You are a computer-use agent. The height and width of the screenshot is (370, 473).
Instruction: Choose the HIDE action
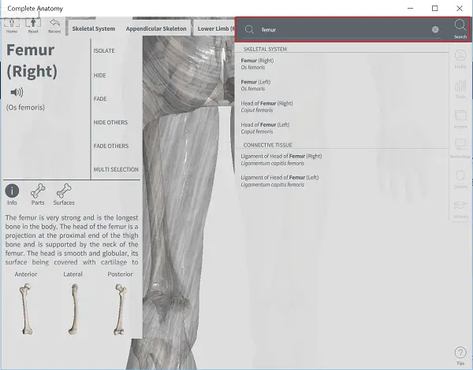[99, 76]
